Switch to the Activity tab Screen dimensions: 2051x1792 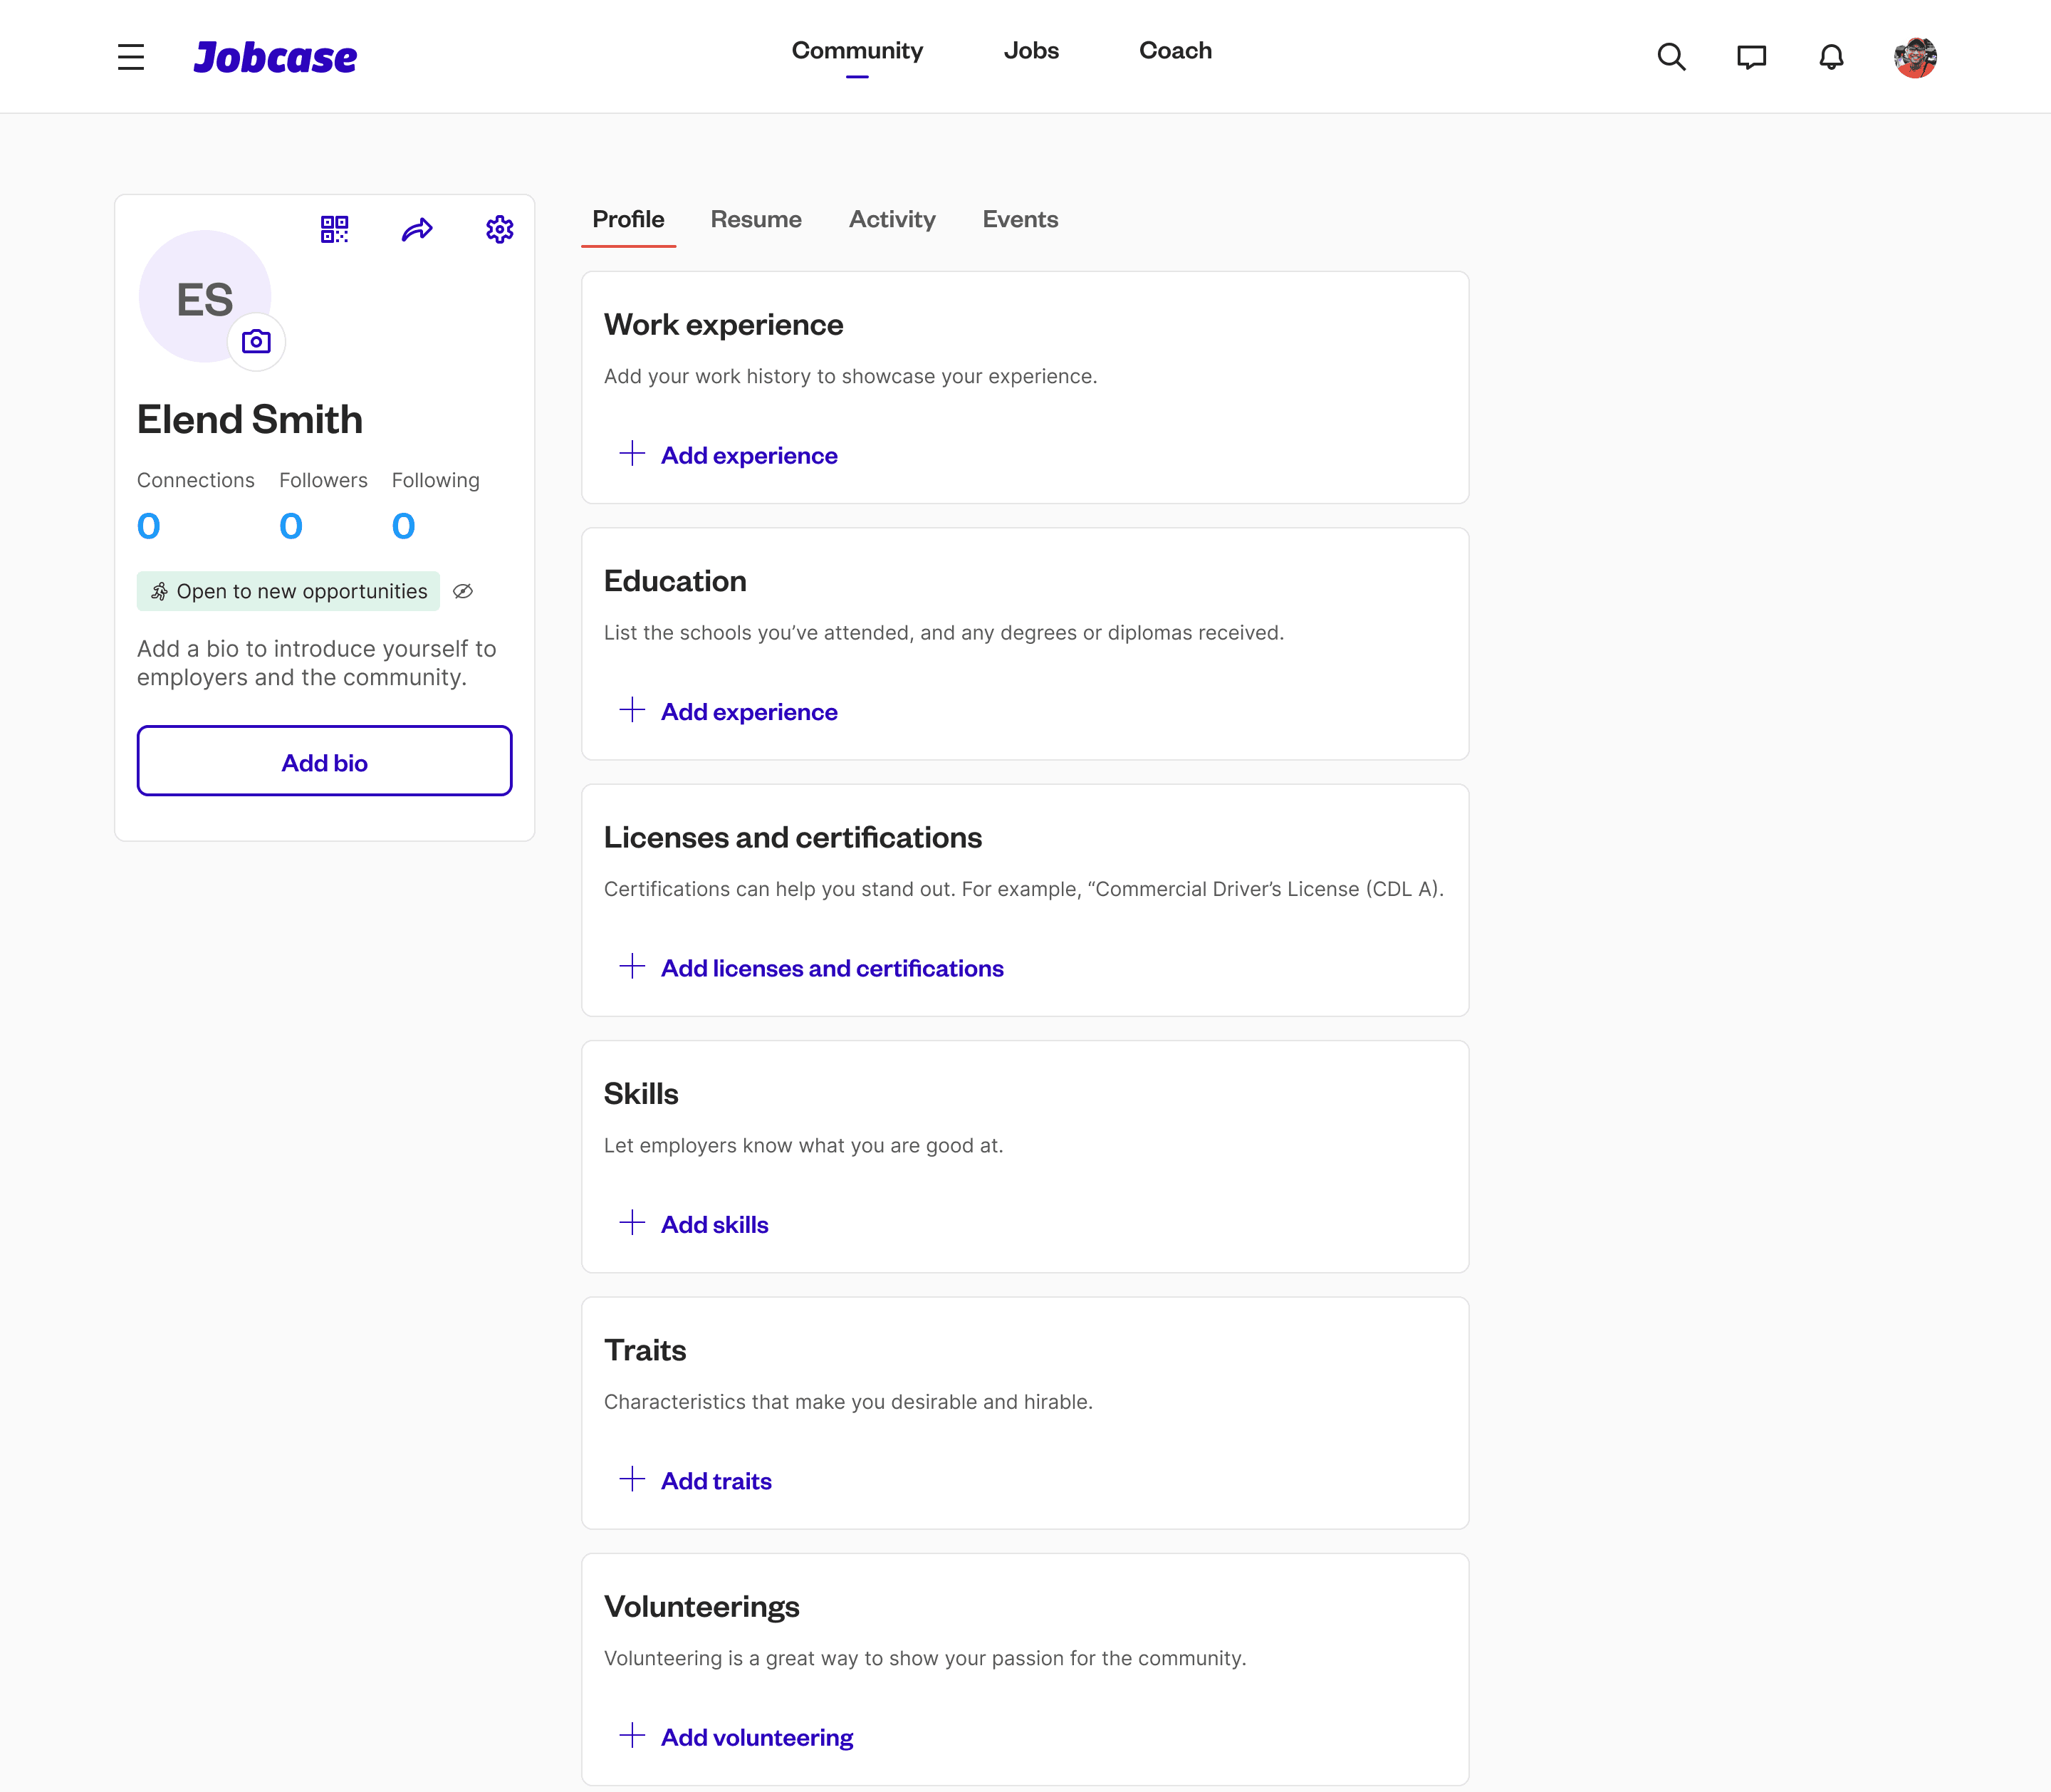(892, 219)
